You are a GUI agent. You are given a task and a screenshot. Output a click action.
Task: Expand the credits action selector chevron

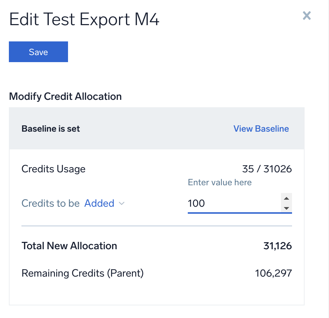121,204
